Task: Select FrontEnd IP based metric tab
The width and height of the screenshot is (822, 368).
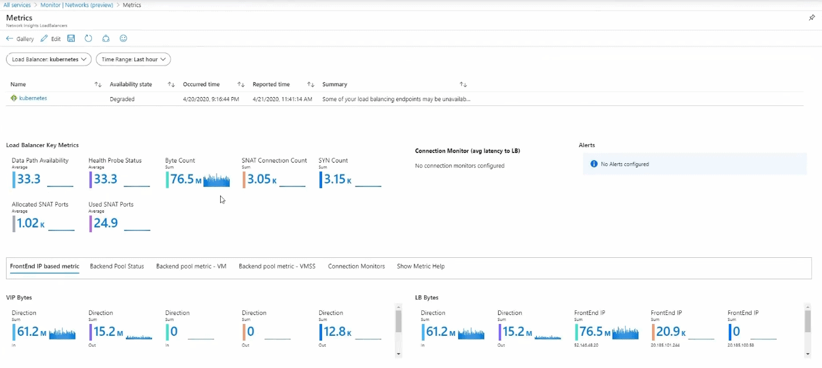Action: point(45,267)
